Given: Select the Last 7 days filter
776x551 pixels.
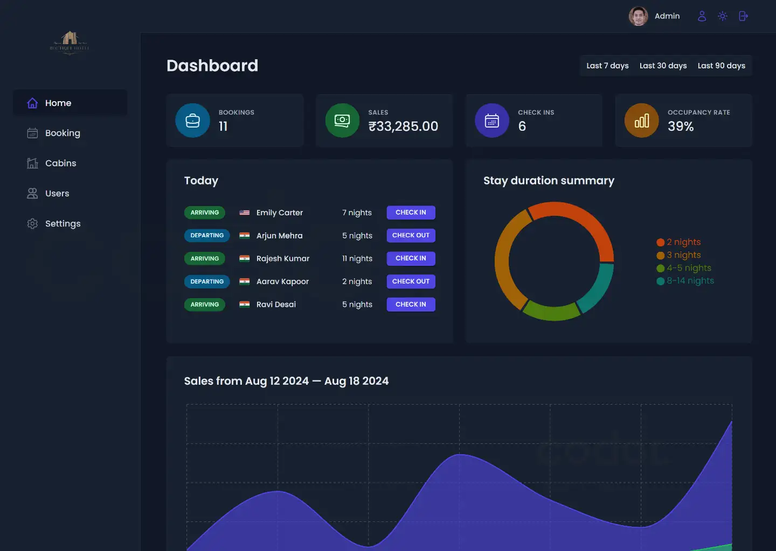Looking at the screenshot, I should [607, 65].
